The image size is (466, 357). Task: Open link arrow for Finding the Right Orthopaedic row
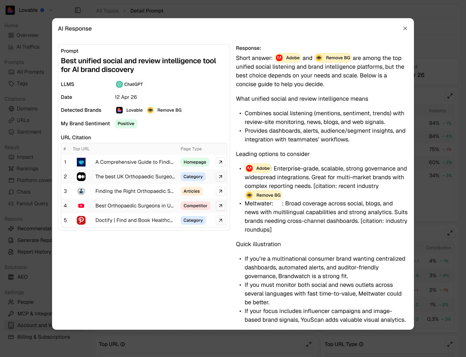coord(221,191)
